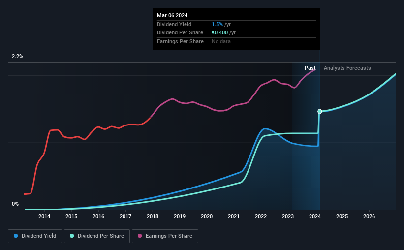Image resolution: width=404 pixels, height=250 pixels.
Task: Click the Analysts Forecasts section label
Action: pyautogui.click(x=347, y=68)
